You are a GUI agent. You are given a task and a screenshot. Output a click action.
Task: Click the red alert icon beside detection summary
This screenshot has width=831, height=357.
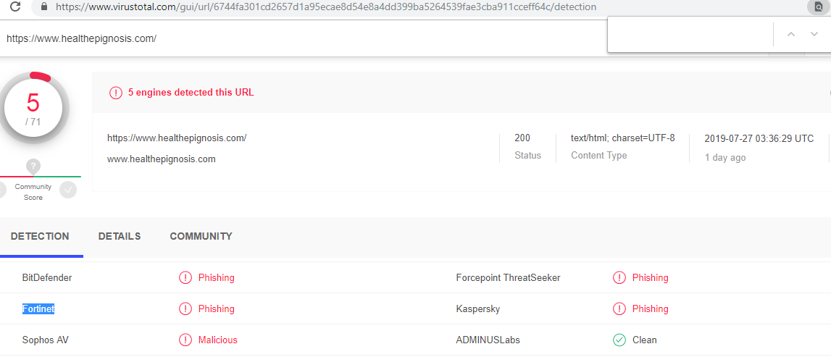pos(115,93)
